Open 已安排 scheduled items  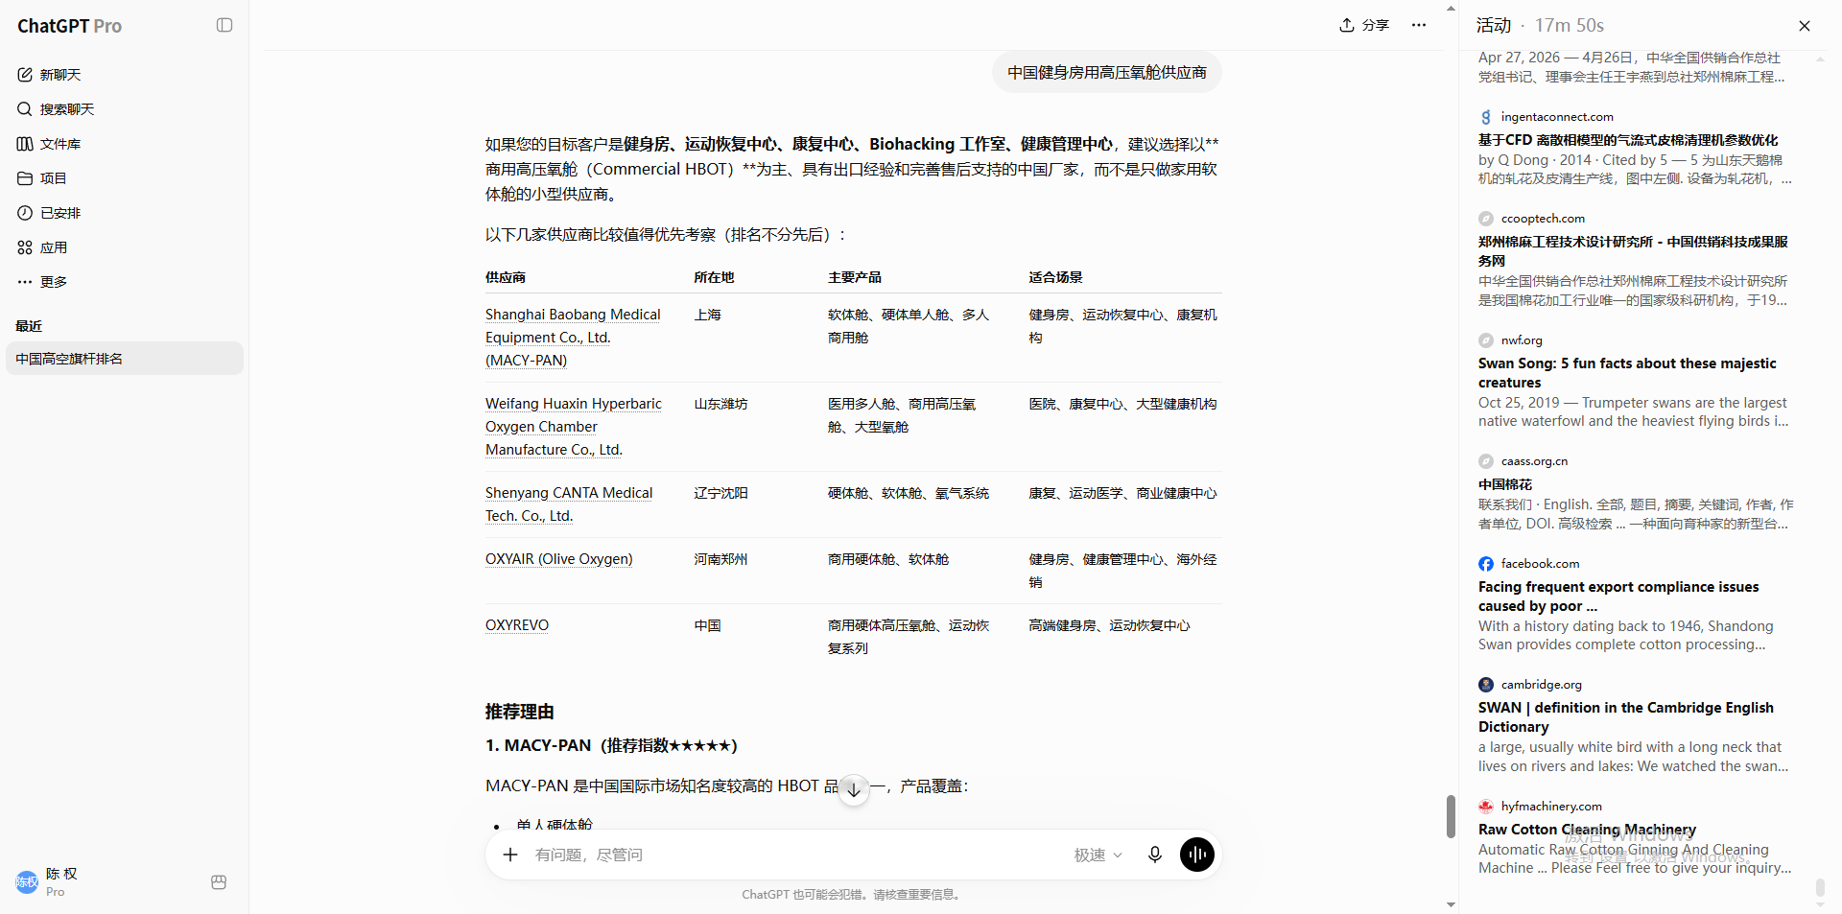[125, 213]
